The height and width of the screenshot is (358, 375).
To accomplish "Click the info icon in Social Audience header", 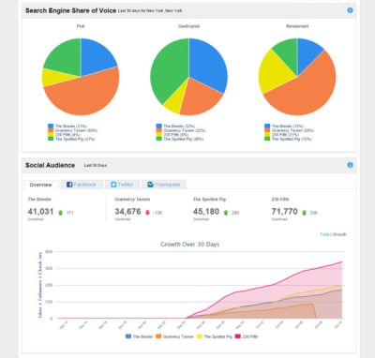I will 350,165.
